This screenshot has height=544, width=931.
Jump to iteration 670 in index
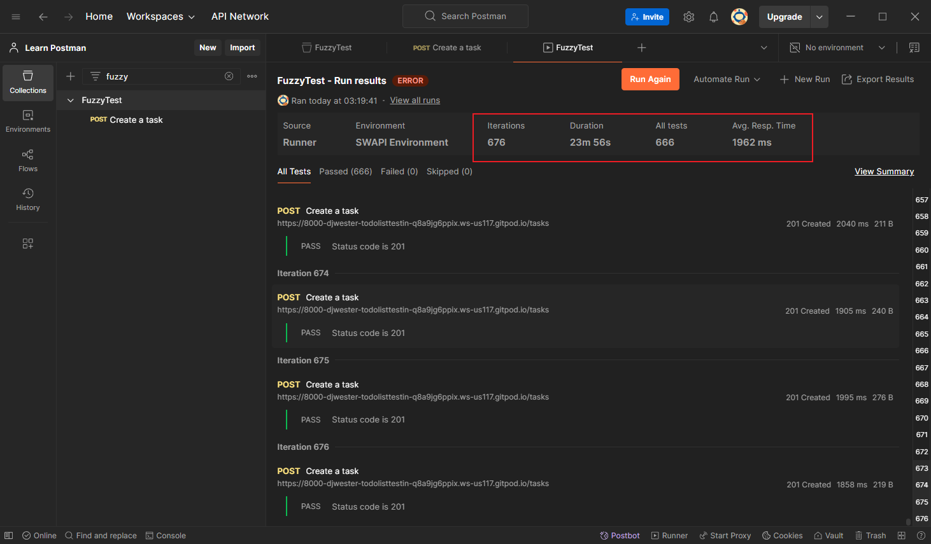coord(921,418)
